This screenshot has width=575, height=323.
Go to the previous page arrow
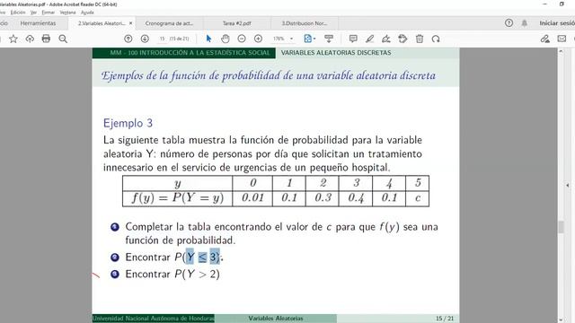click(128, 39)
